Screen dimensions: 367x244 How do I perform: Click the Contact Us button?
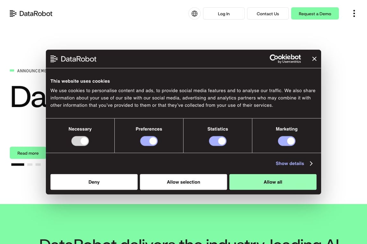coord(268,14)
